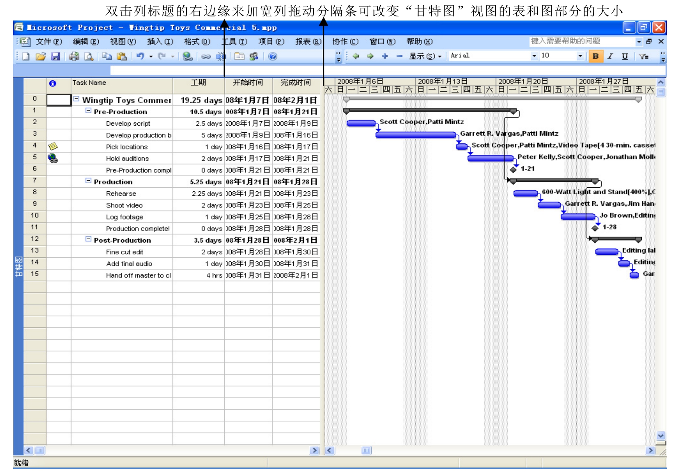
Task: Click the Gantt chart horizontal scroll thumb
Action: click(366, 451)
